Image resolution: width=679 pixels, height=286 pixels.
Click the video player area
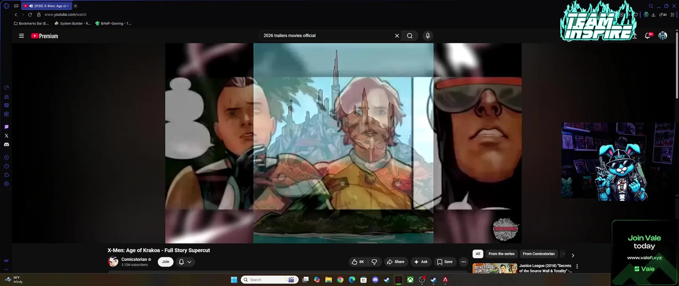pos(343,143)
